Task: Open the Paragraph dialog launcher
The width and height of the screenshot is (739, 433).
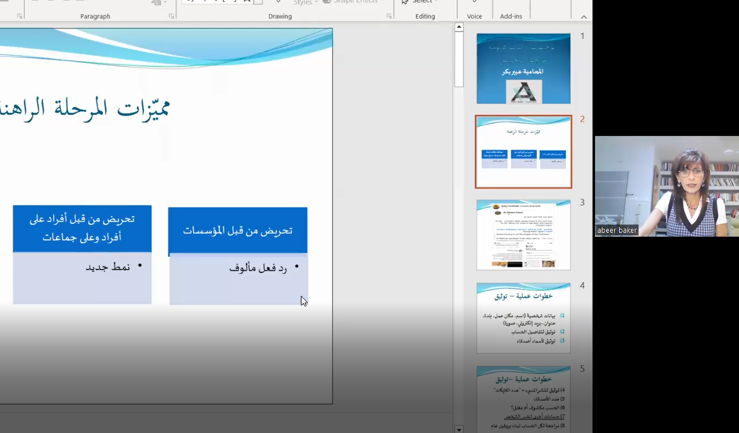Action: (x=172, y=16)
